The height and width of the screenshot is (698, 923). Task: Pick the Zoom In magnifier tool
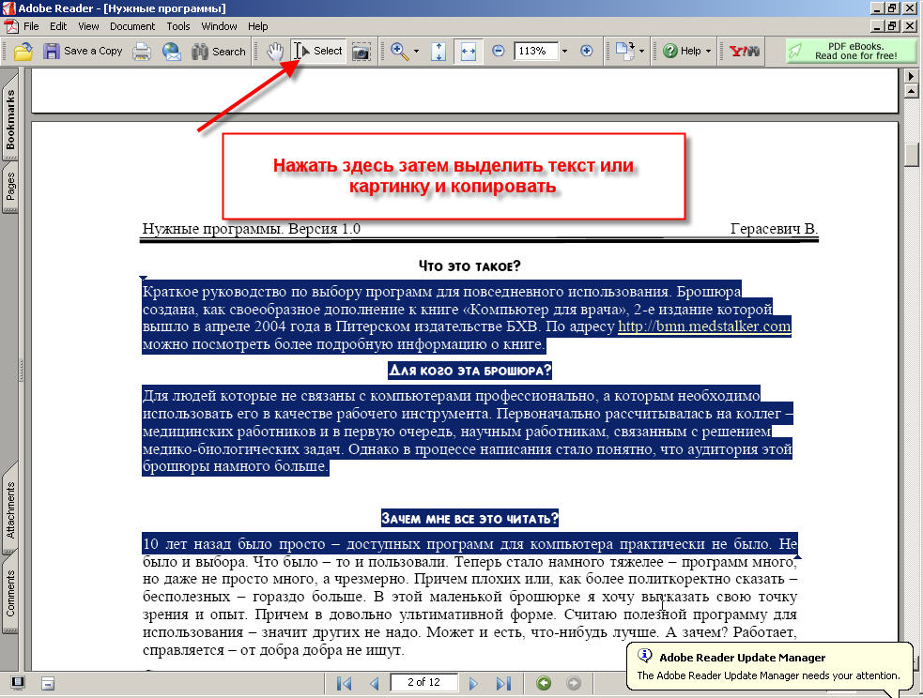[x=399, y=52]
